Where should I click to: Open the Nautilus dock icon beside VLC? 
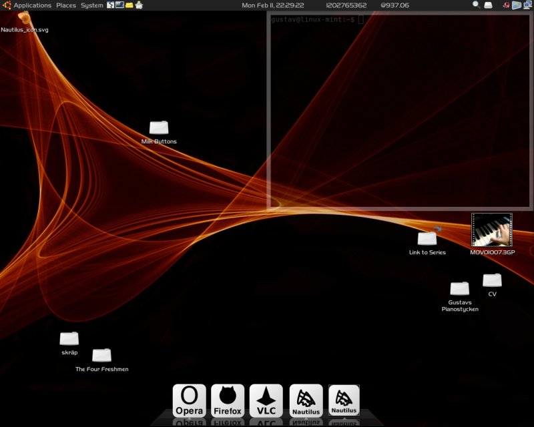point(306,401)
